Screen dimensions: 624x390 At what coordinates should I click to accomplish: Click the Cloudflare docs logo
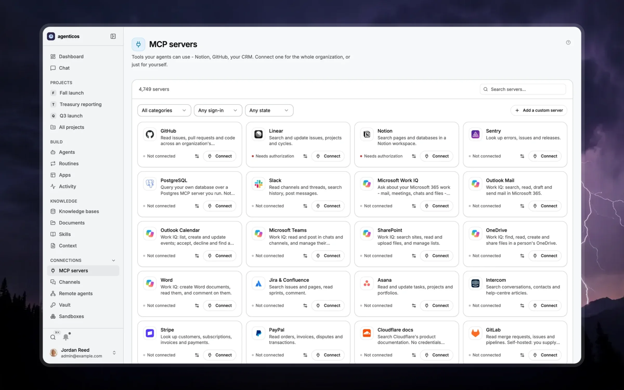tap(367, 333)
